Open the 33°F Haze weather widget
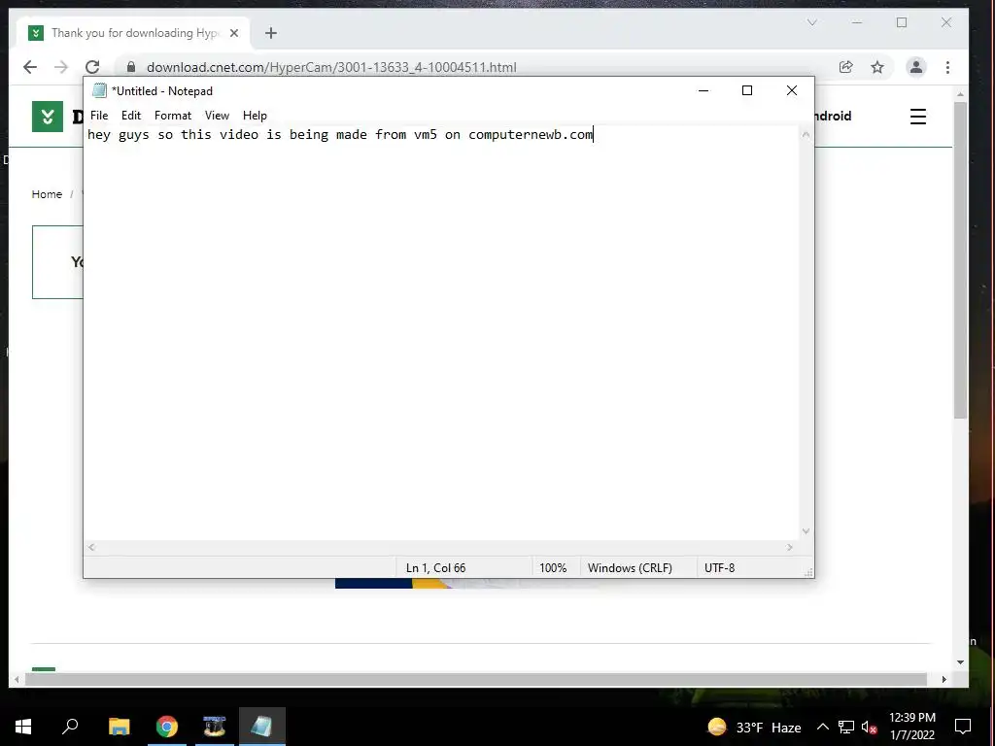This screenshot has height=746, width=995. [x=754, y=727]
